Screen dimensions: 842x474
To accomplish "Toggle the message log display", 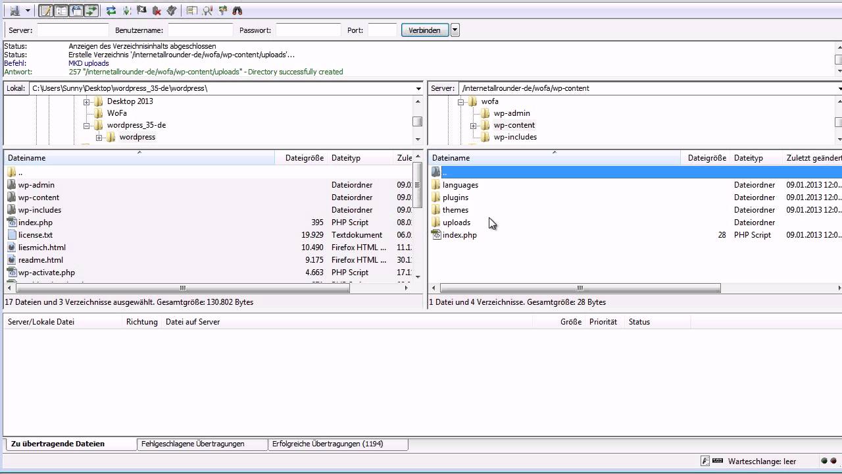I will (x=46, y=11).
